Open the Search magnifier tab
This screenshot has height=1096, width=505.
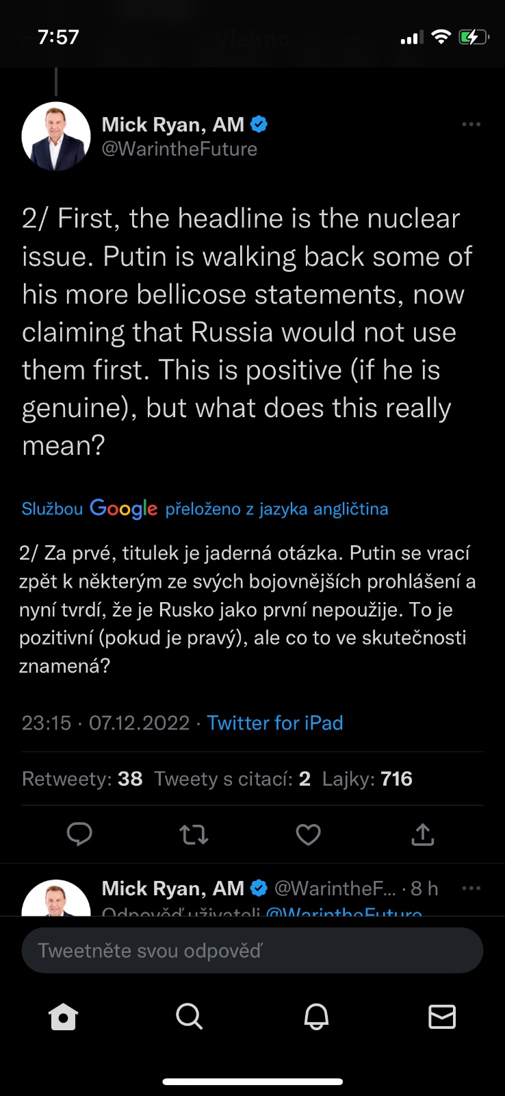[189, 1017]
